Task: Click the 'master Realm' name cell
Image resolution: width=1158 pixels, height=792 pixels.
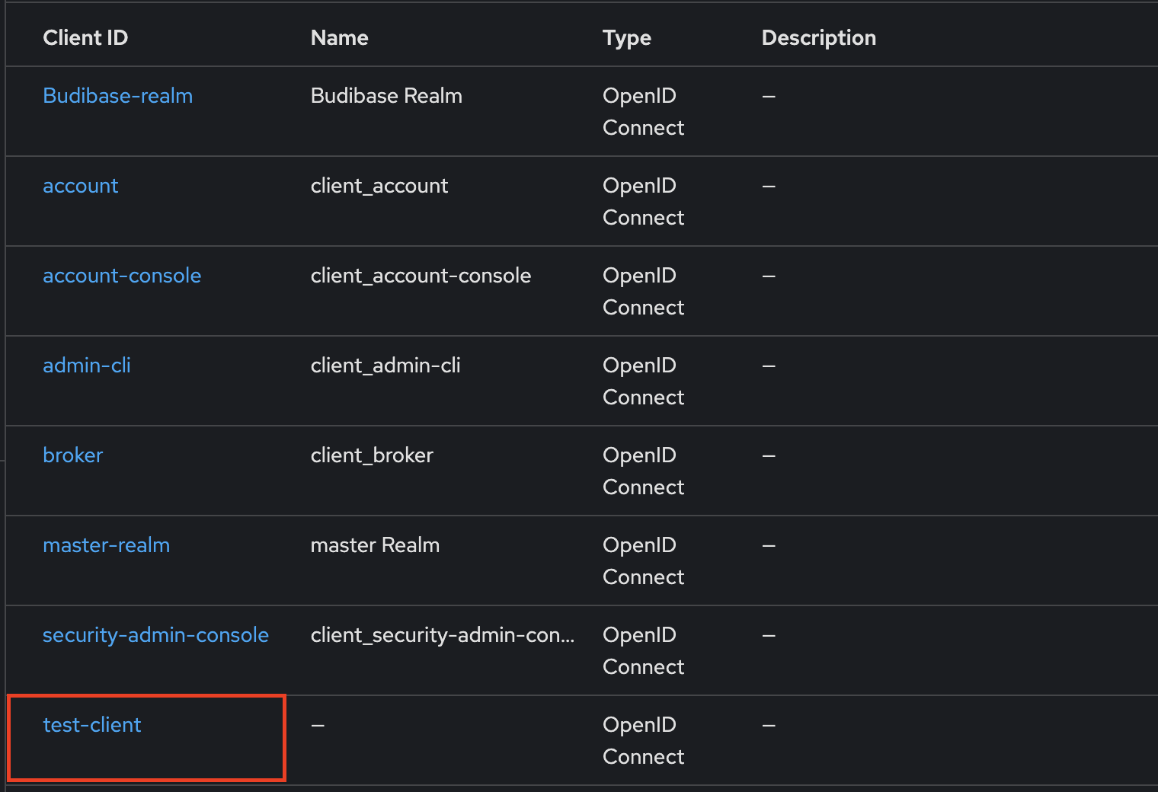Action: pyautogui.click(x=376, y=545)
